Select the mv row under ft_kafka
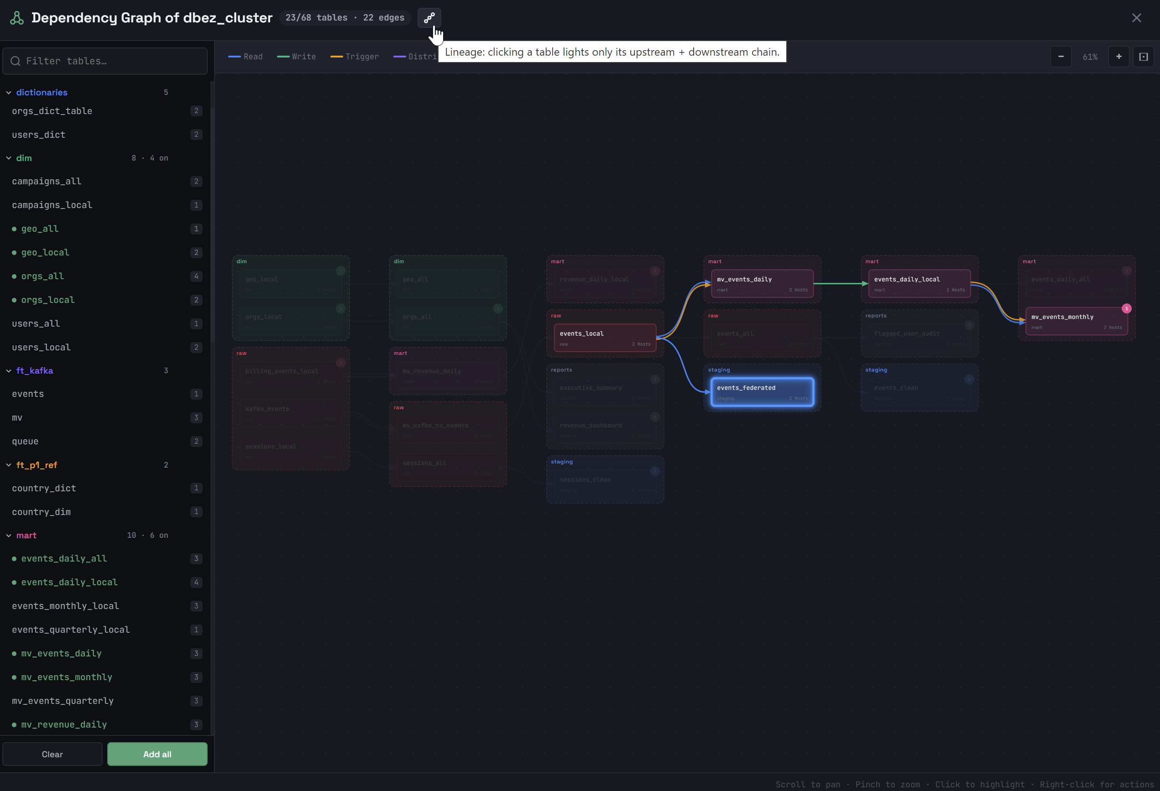1160x791 pixels. (105, 418)
